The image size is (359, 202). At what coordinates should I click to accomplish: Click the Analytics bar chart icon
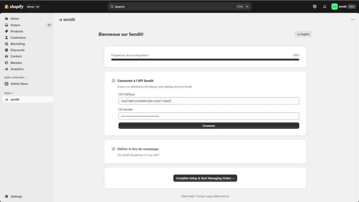point(6,69)
